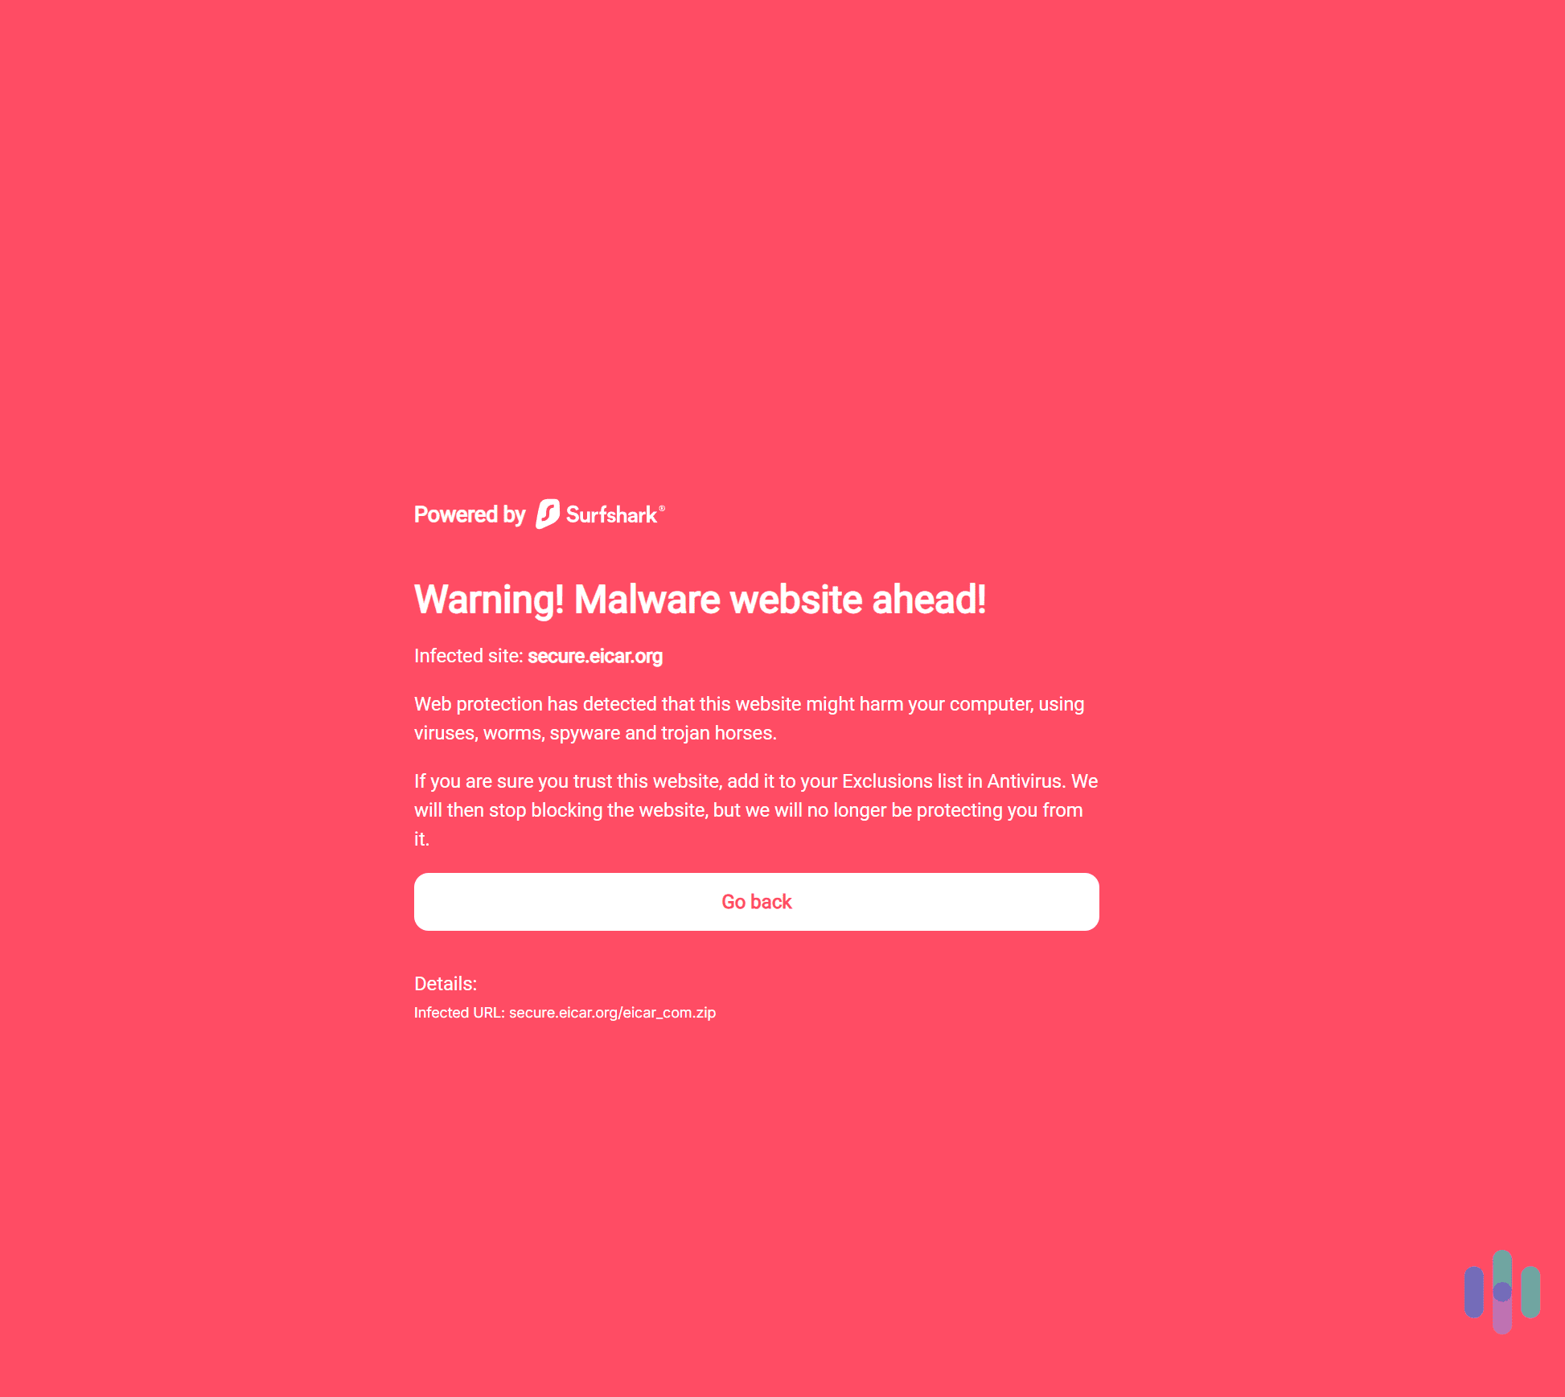Image resolution: width=1565 pixels, height=1397 pixels.
Task: Click the Surfshark antivirus shield icon
Action: coord(549,515)
